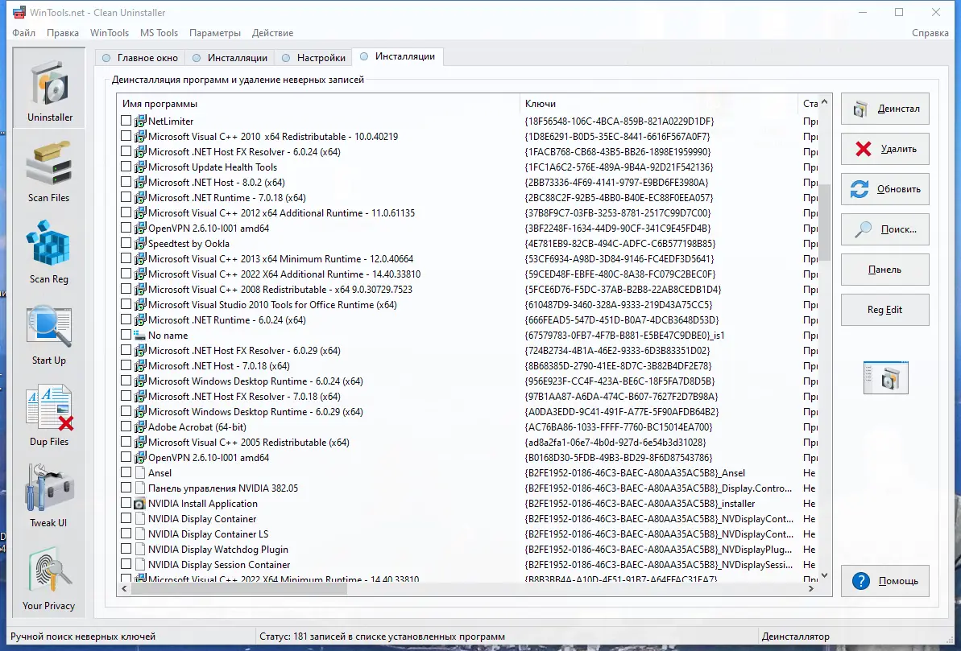The width and height of the screenshot is (961, 651).
Task: Open the Your Privacy tool
Action: (x=49, y=579)
